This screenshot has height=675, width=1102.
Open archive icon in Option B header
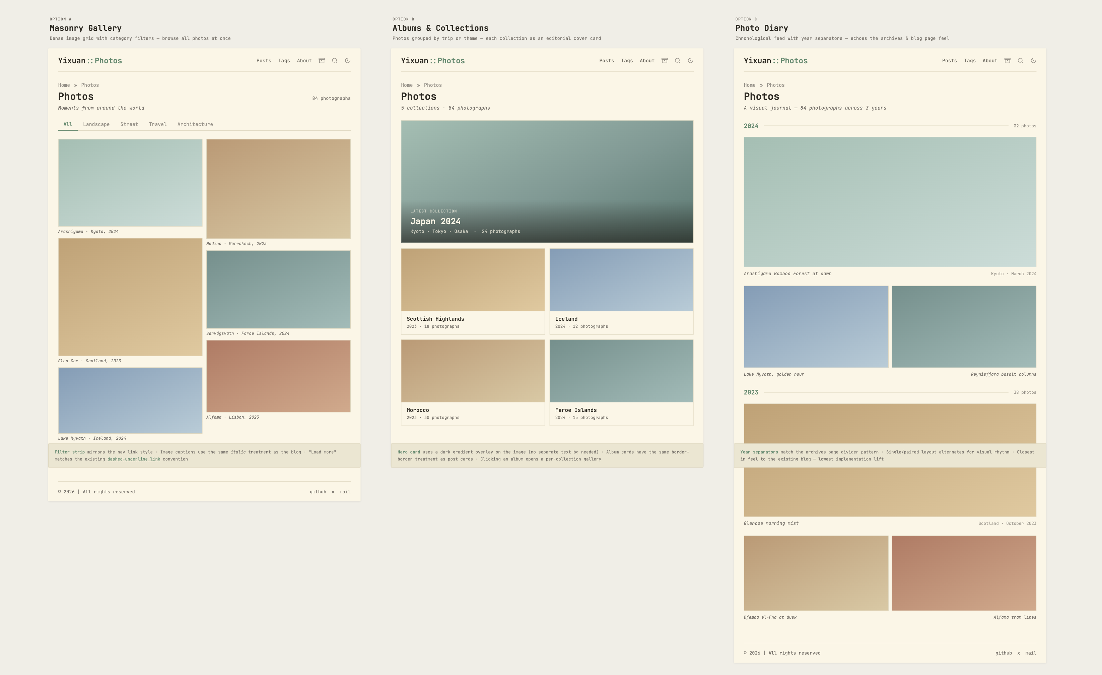665,60
